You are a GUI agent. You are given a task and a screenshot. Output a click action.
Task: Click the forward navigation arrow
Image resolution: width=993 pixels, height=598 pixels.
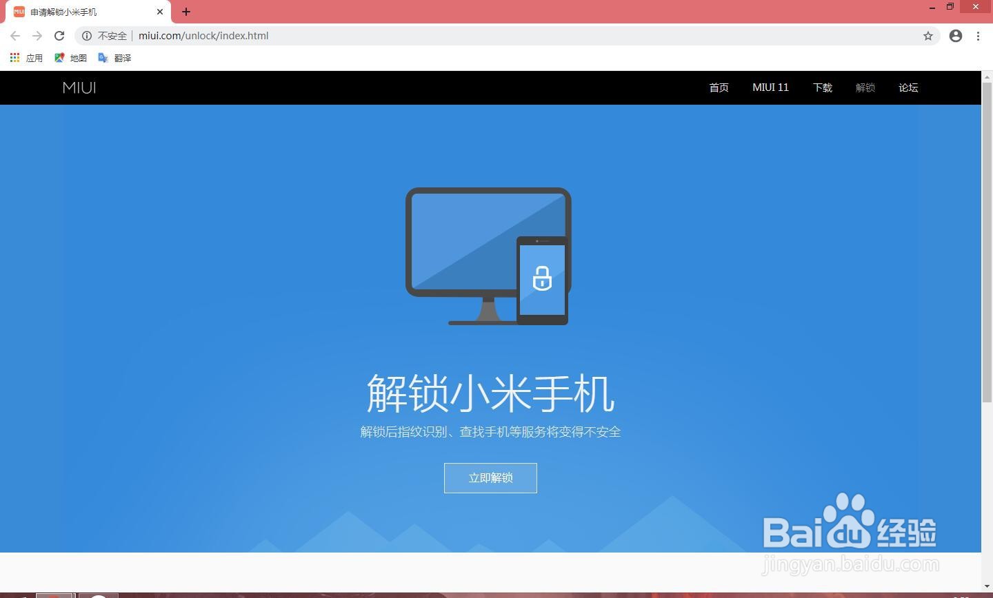click(37, 36)
